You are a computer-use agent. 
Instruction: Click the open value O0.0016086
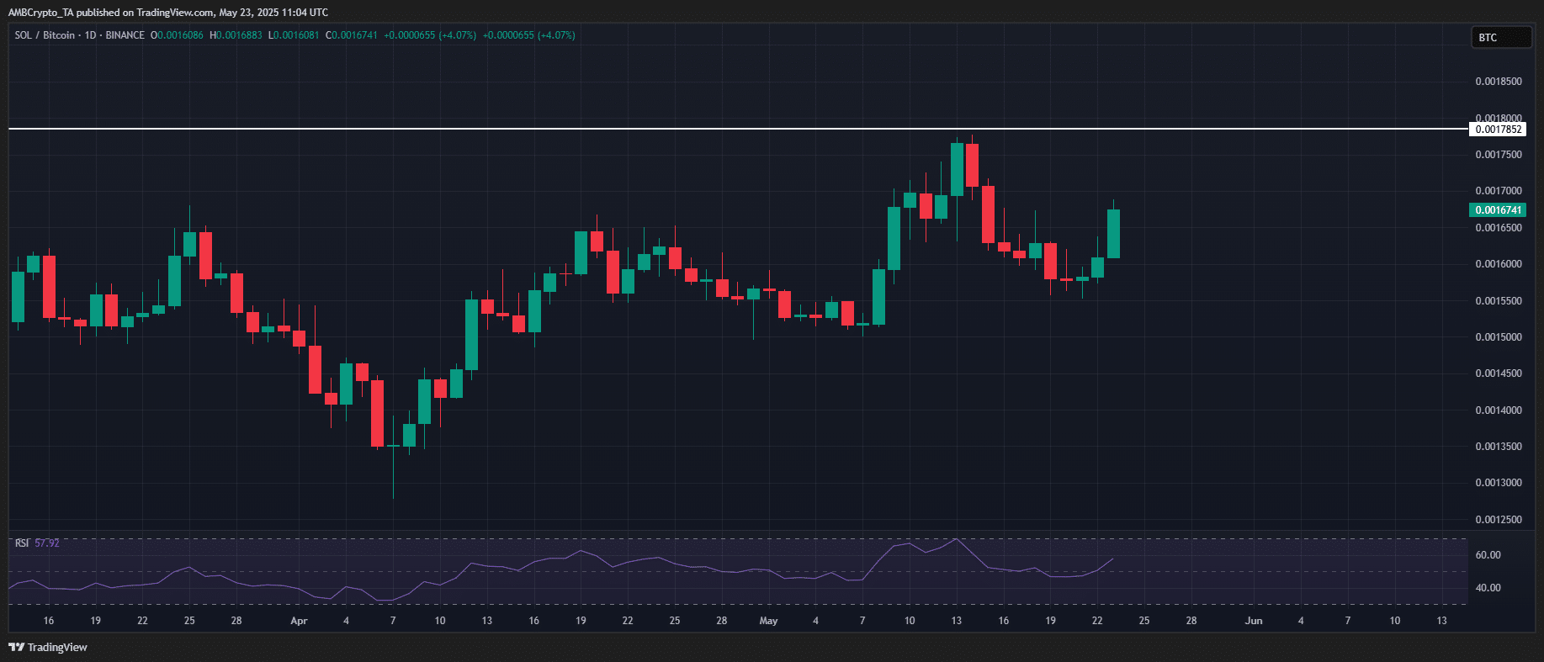click(177, 35)
